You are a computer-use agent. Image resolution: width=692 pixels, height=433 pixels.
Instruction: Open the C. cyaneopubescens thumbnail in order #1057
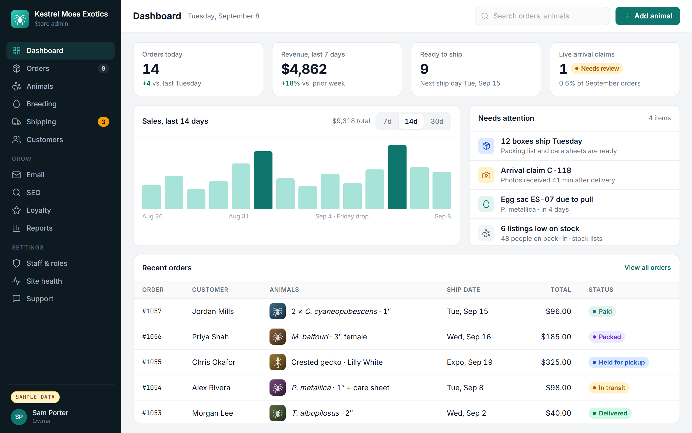pyautogui.click(x=277, y=311)
